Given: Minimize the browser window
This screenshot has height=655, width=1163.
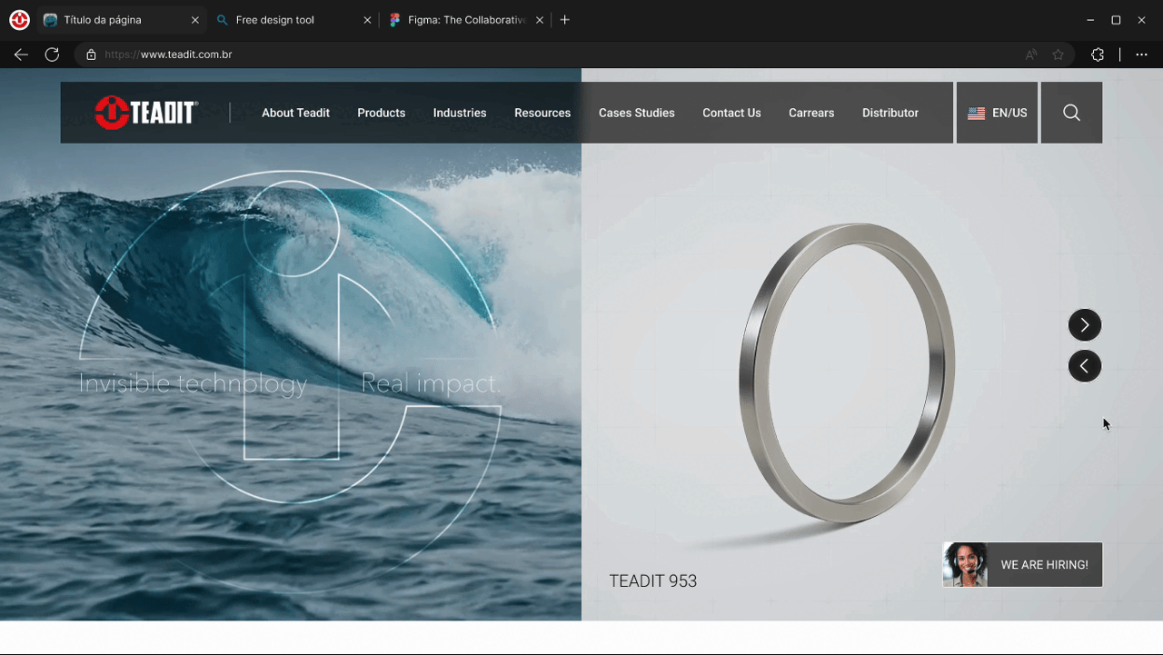Looking at the screenshot, I should point(1090,20).
